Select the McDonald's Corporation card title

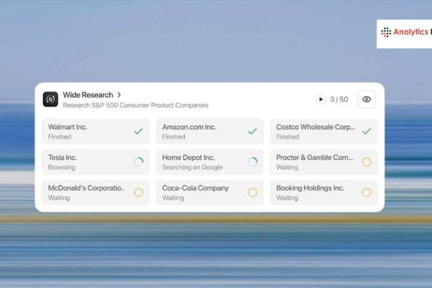(86, 188)
